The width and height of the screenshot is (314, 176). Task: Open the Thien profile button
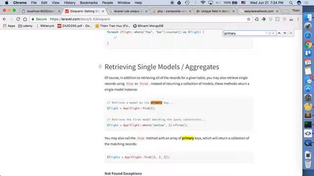[x=296, y=10]
